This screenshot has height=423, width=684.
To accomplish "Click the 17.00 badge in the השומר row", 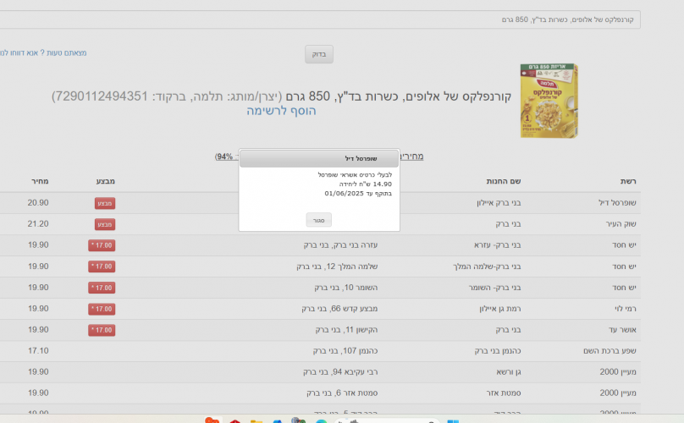I will tap(102, 288).
